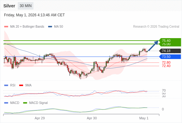Click the RSI 70 level label
Screen dimensions: 182x123
pyautogui.click(x=164, y=90)
